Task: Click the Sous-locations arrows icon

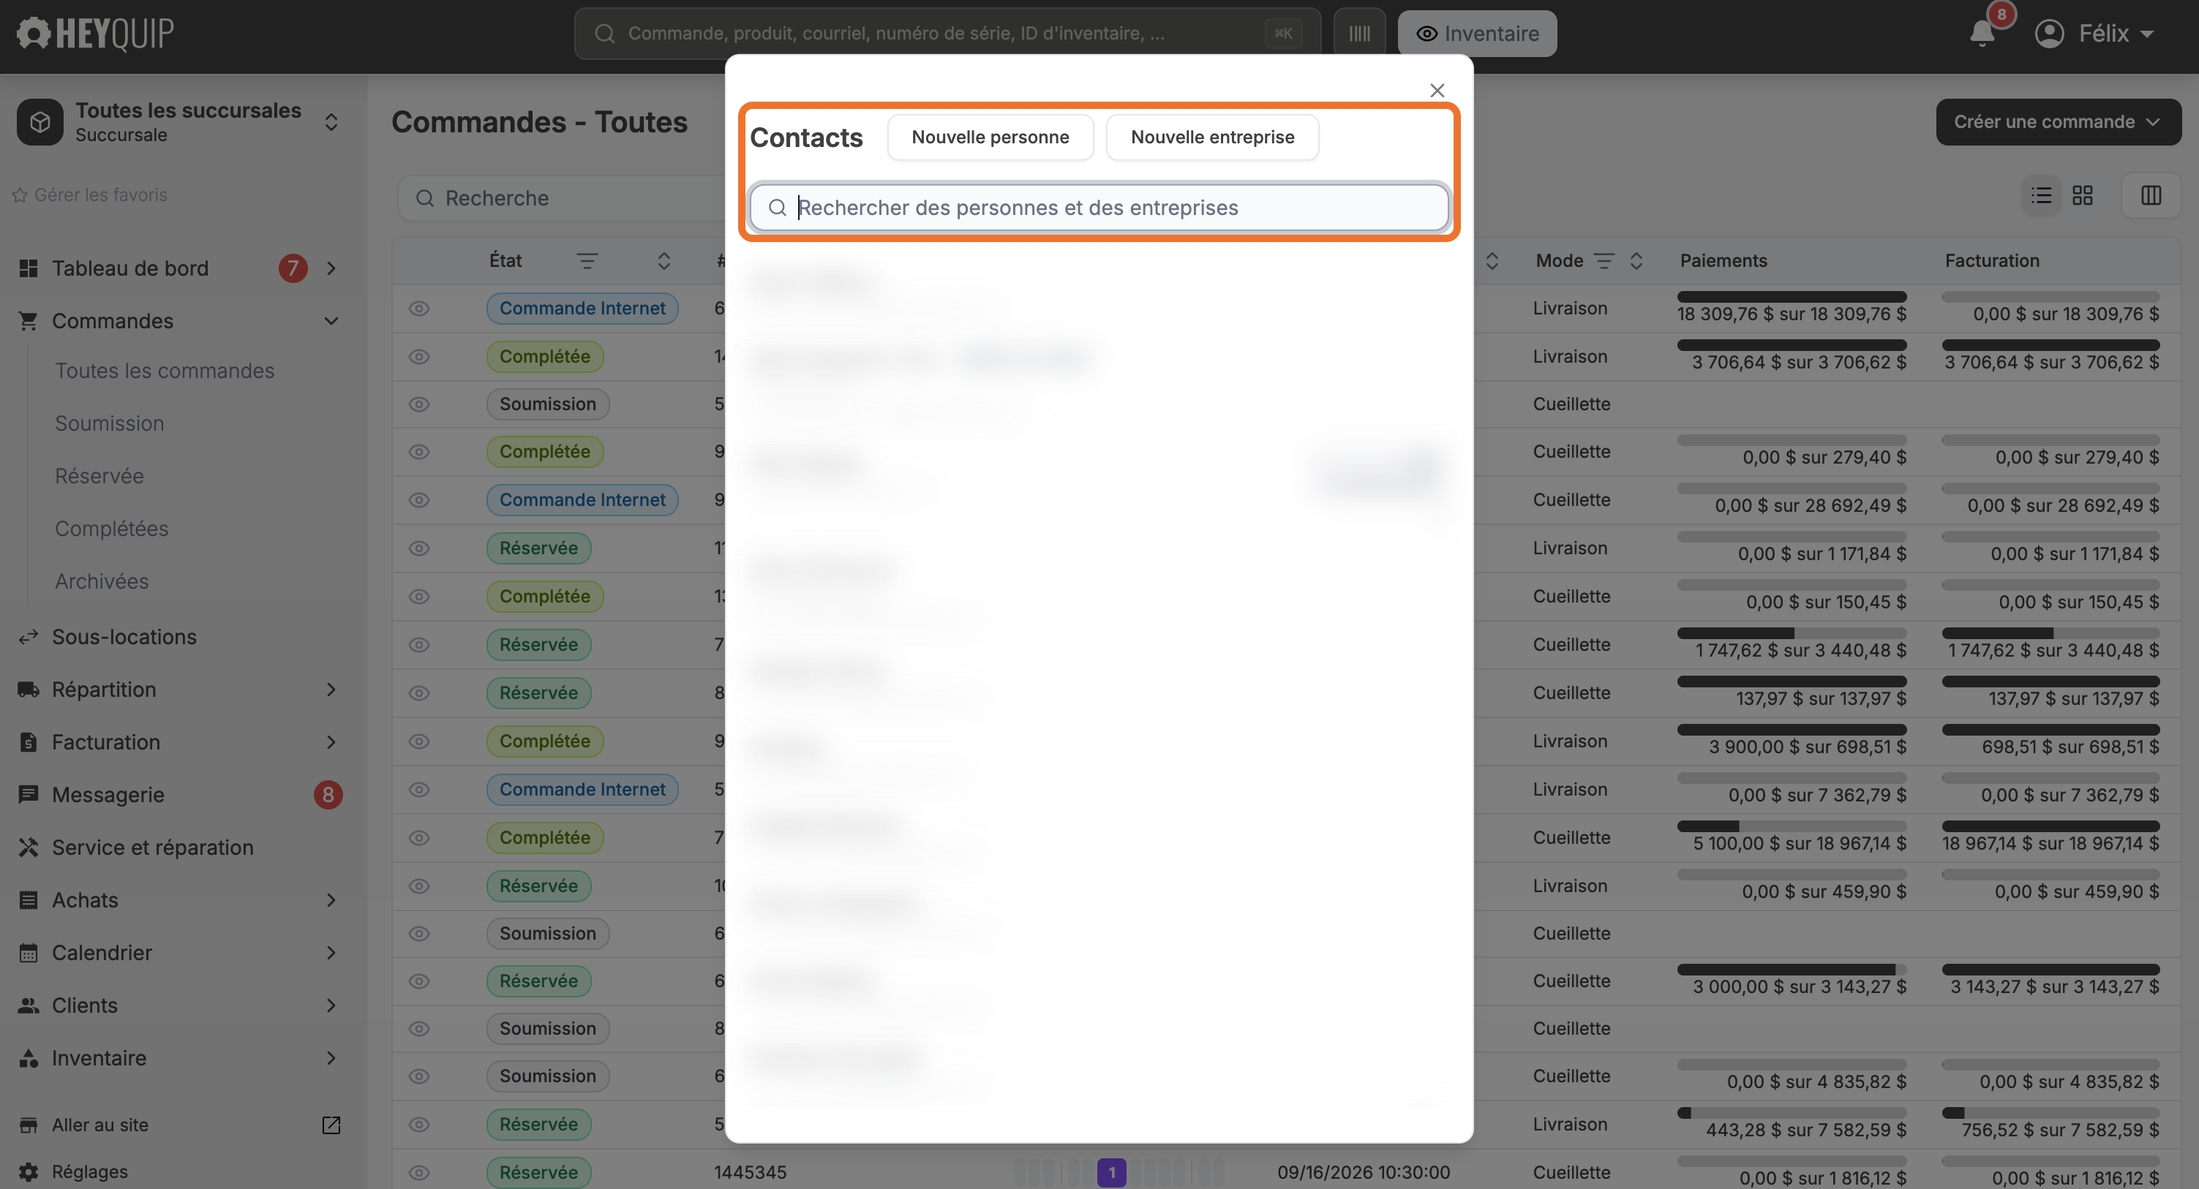Action: (29, 637)
